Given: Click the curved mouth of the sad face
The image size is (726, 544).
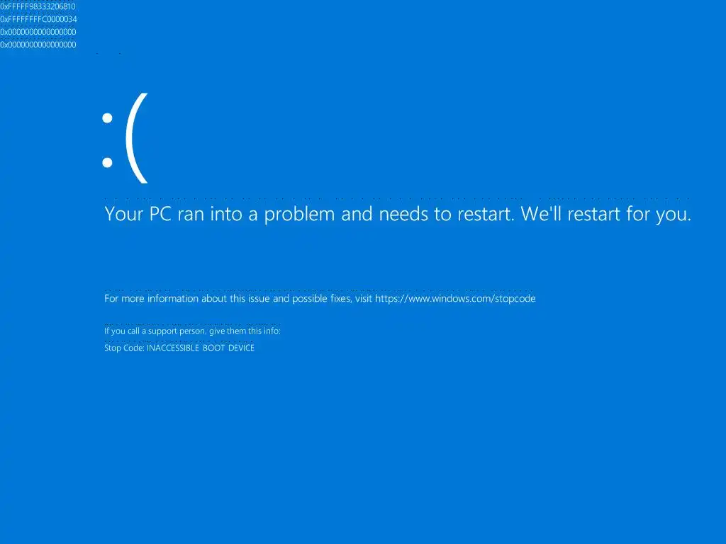Looking at the screenshot, I should [x=137, y=138].
